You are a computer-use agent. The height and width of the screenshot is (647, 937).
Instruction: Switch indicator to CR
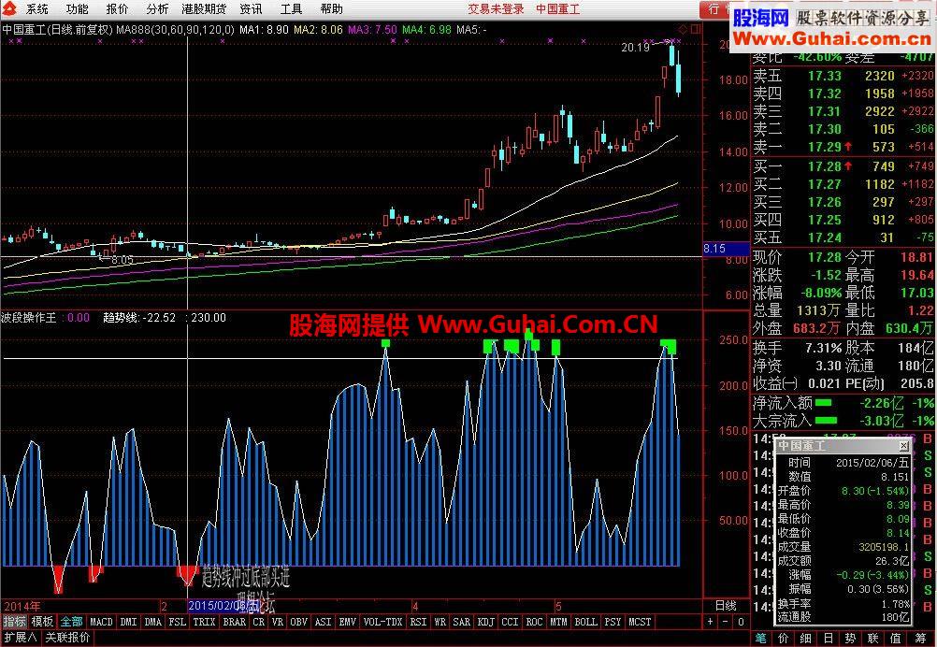pos(258,622)
